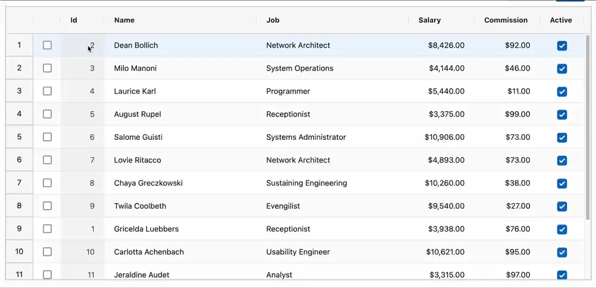This screenshot has width=596, height=288.
Task: Click the Active column header
Action: coord(561,20)
